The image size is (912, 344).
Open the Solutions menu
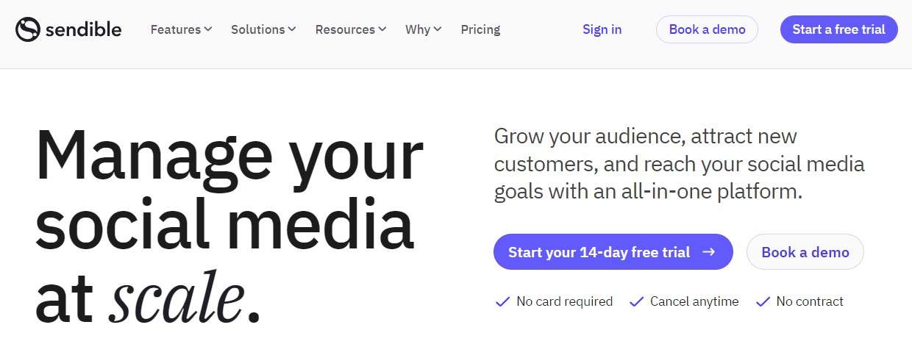pos(257,29)
